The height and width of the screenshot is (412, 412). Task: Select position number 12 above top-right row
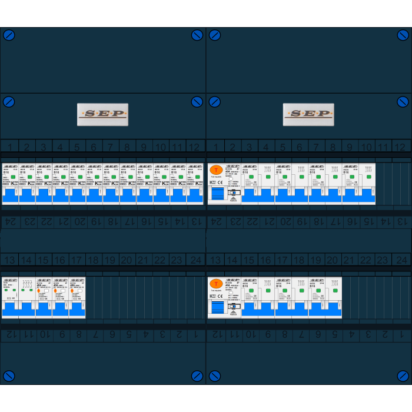point(400,147)
